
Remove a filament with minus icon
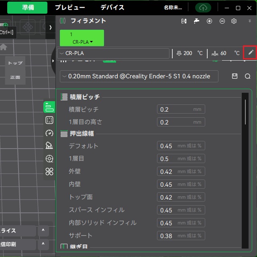tap(222, 21)
